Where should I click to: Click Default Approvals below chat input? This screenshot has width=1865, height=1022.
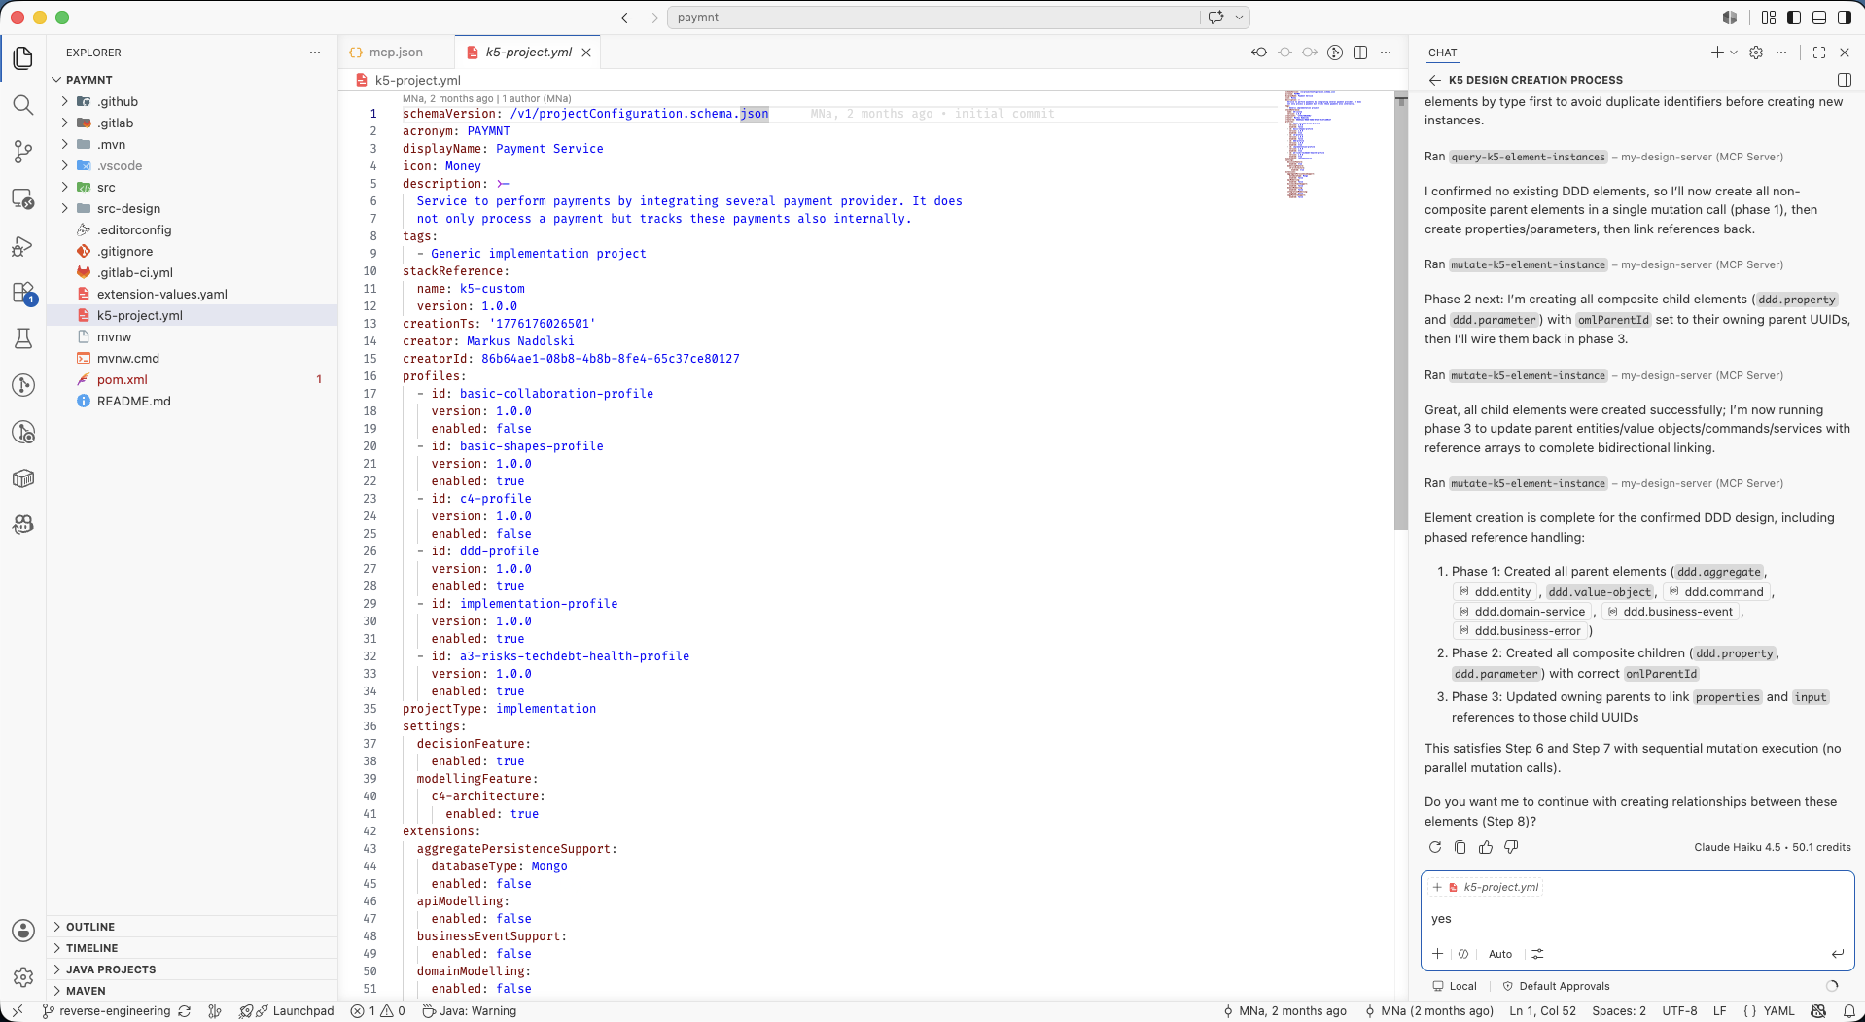pyautogui.click(x=1556, y=986)
